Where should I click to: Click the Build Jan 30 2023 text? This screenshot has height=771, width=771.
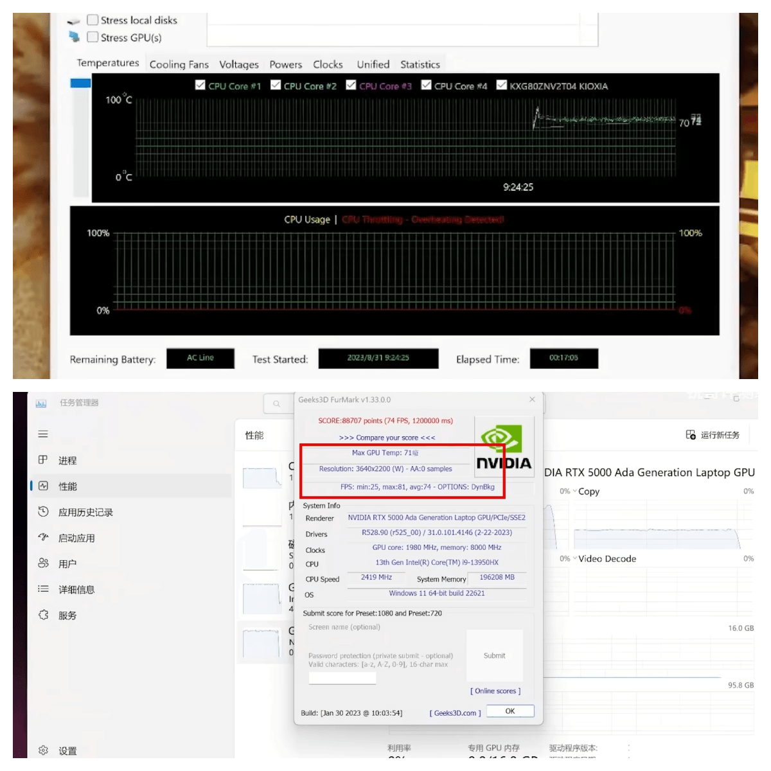click(351, 713)
